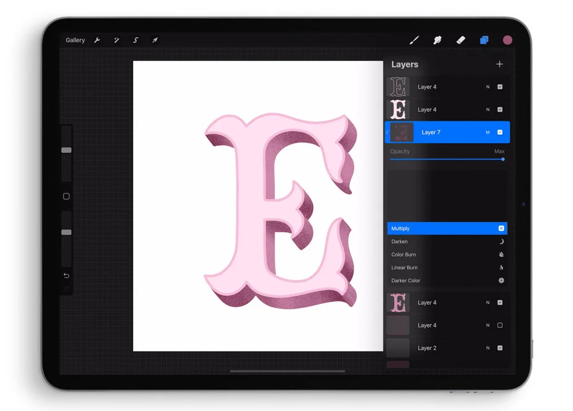Return to the Gallery
This screenshot has height=411, width=573.
click(75, 40)
